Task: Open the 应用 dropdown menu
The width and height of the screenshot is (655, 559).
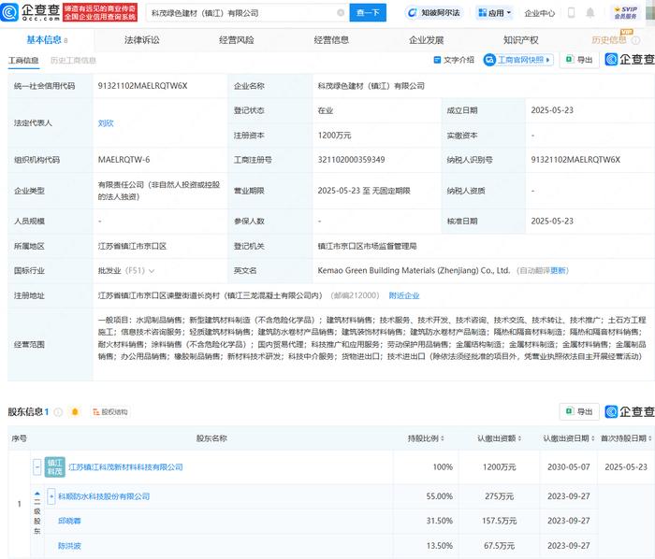Action: click(494, 13)
